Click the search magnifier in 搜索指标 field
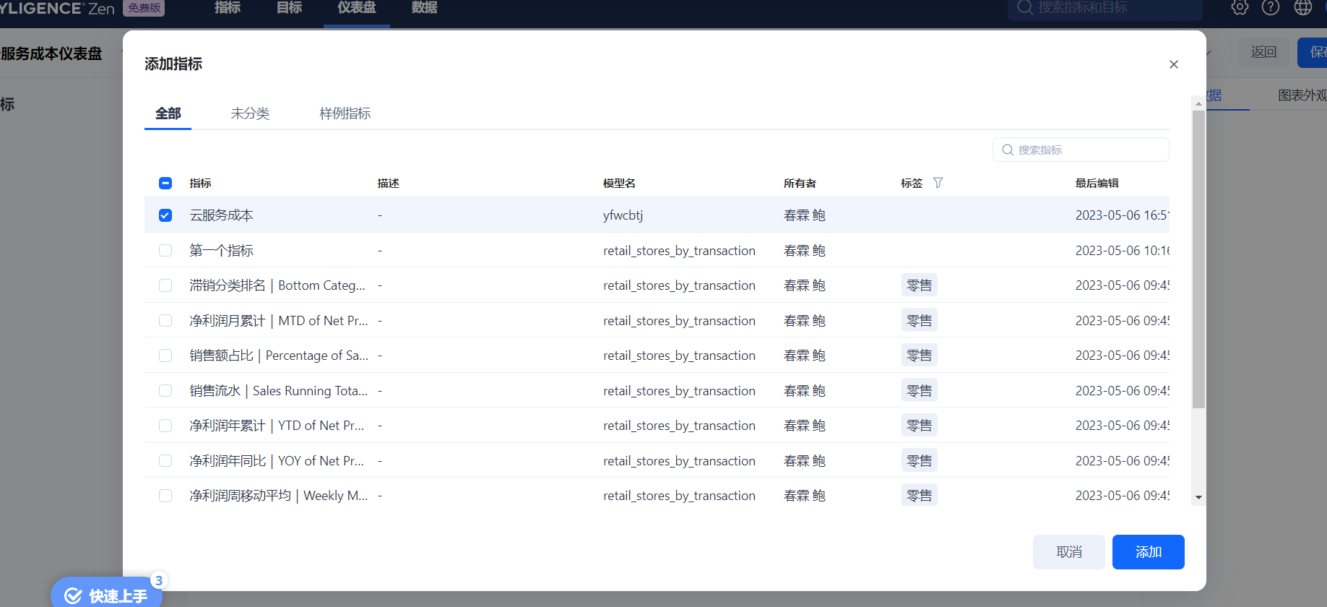 (x=1008, y=150)
